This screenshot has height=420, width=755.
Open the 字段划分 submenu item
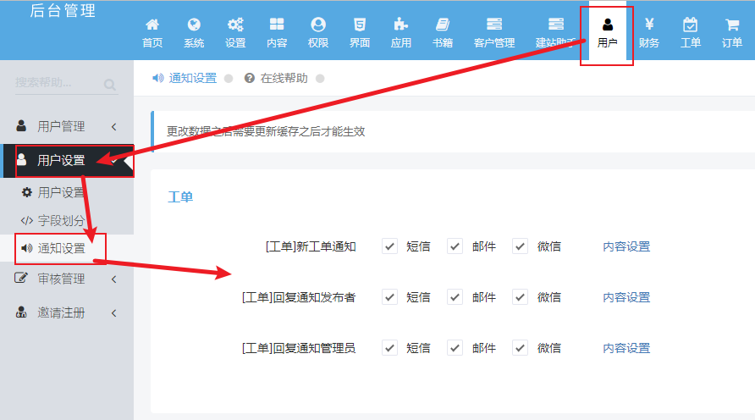click(61, 221)
